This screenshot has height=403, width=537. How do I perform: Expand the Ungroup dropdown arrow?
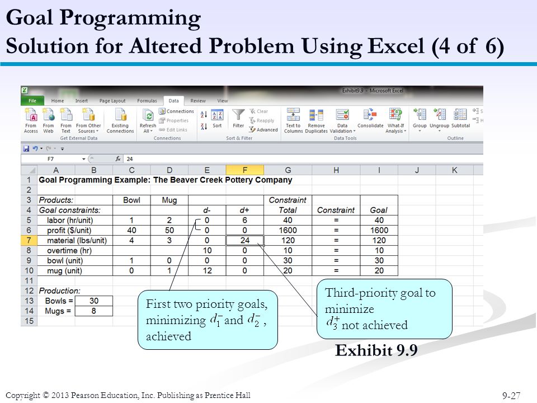point(440,131)
